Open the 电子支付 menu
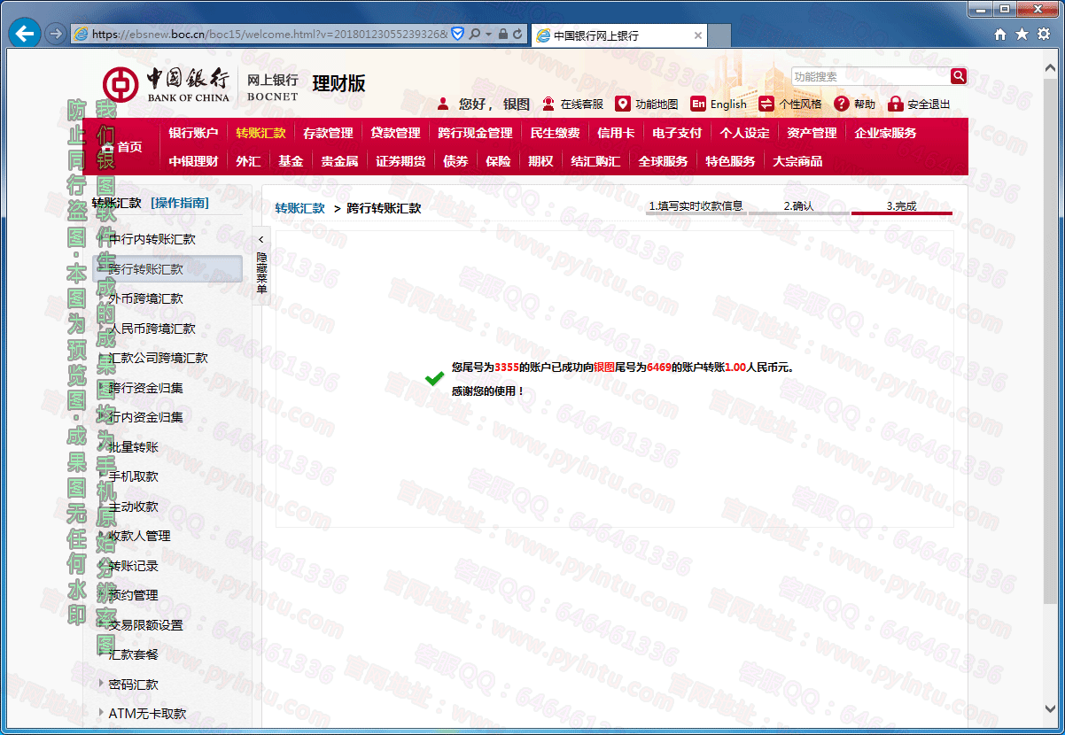The image size is (1065, 735). [x=677, y=133]
